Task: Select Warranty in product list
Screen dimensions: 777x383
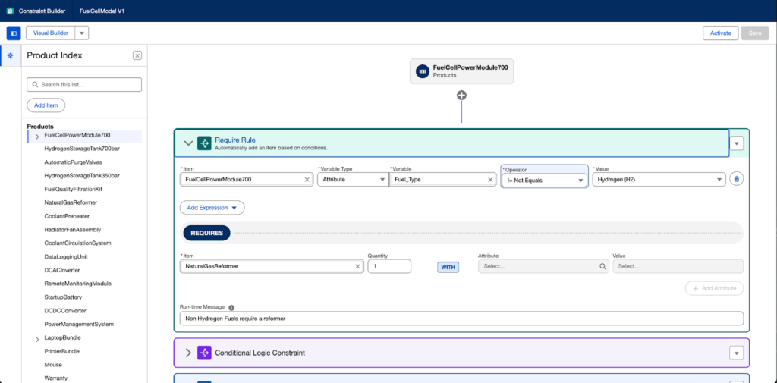Action: 55,378
